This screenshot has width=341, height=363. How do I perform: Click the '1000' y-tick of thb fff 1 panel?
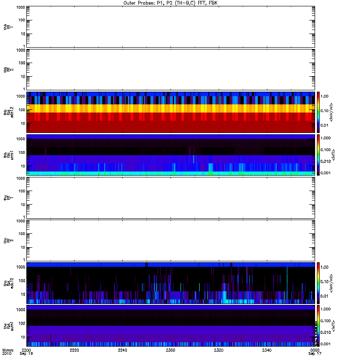[x=20, y=7]
